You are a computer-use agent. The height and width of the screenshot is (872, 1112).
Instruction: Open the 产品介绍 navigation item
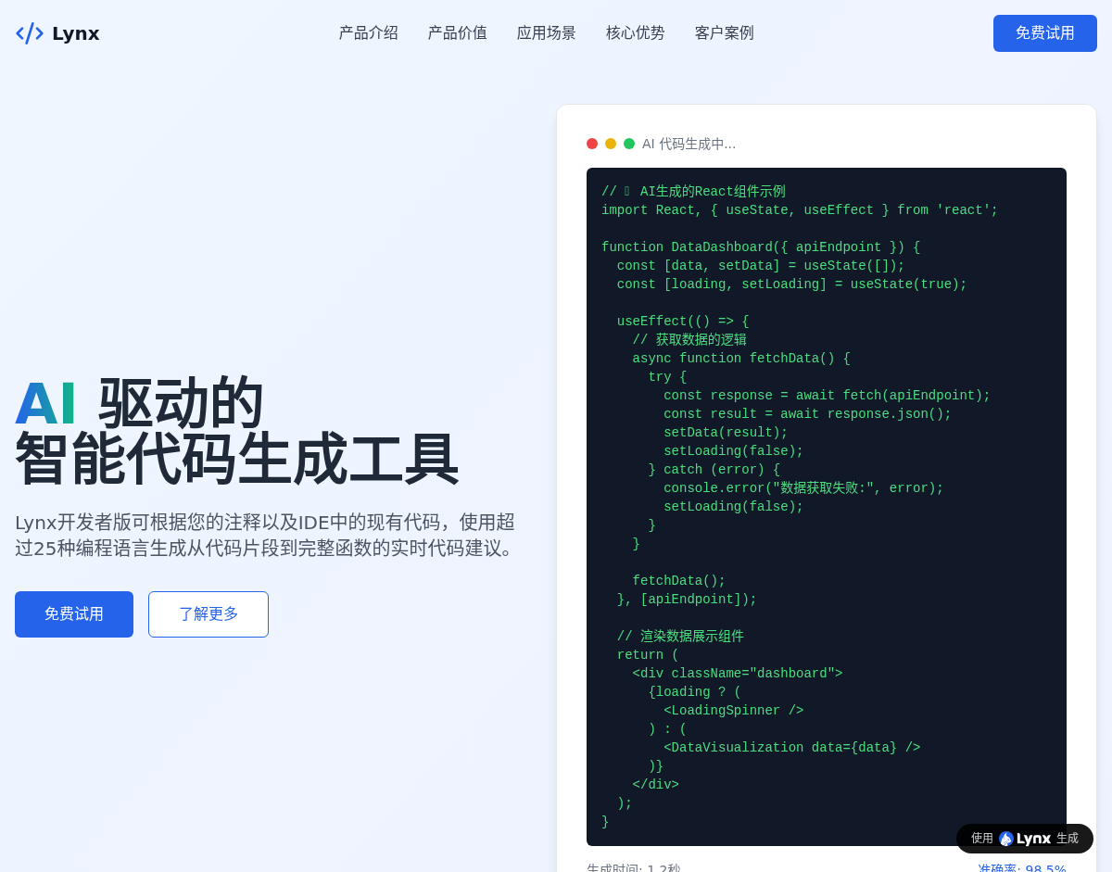pos(368,33)
